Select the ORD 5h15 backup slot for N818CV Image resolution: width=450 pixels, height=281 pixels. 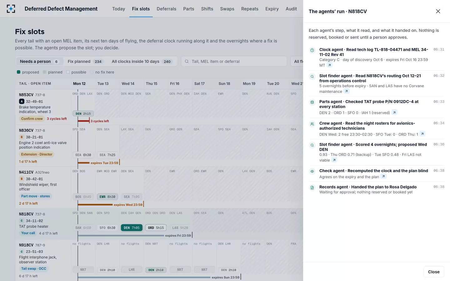coord(156,228)
